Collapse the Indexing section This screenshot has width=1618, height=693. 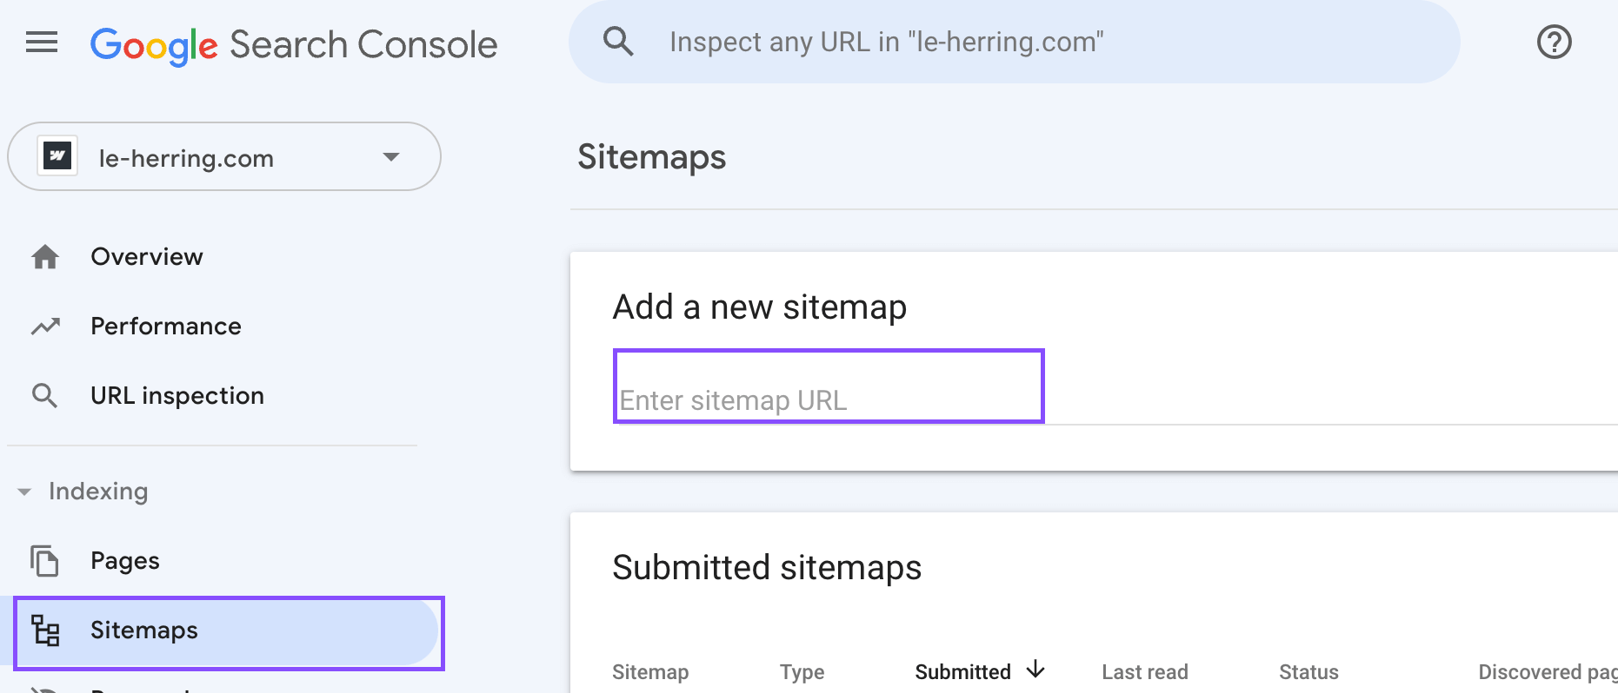(24, 492)
